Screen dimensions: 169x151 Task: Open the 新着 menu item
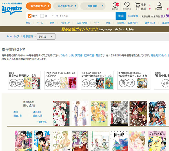pos(52,23)
